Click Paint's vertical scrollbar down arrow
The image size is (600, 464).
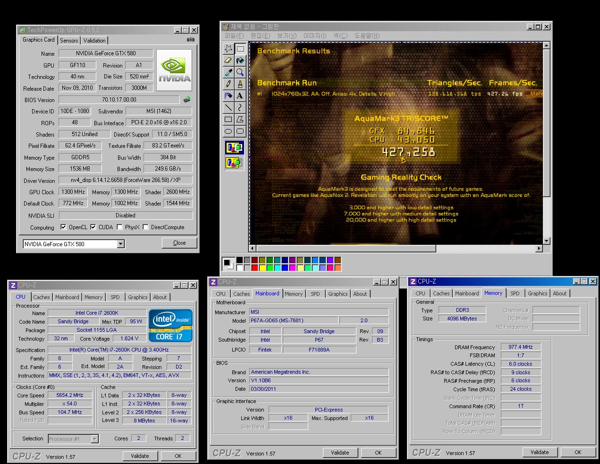(546, 241)
